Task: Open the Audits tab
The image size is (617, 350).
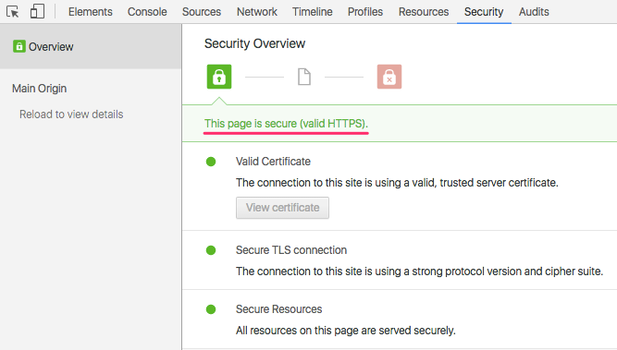Action: tap(534, 12)
